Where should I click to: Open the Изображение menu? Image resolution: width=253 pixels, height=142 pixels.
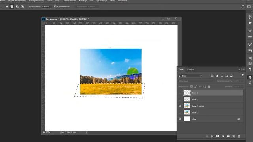(x=36, y=1)
